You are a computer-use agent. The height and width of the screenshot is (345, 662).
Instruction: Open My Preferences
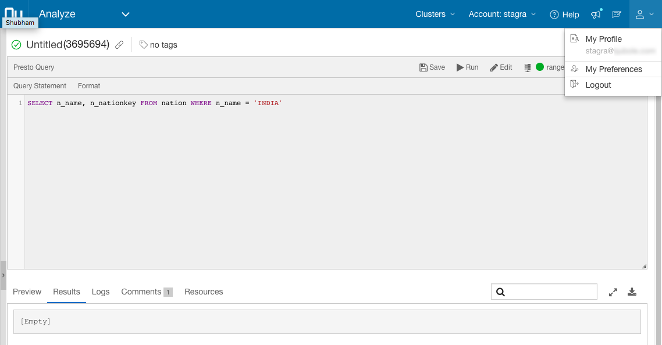[614, 69]
